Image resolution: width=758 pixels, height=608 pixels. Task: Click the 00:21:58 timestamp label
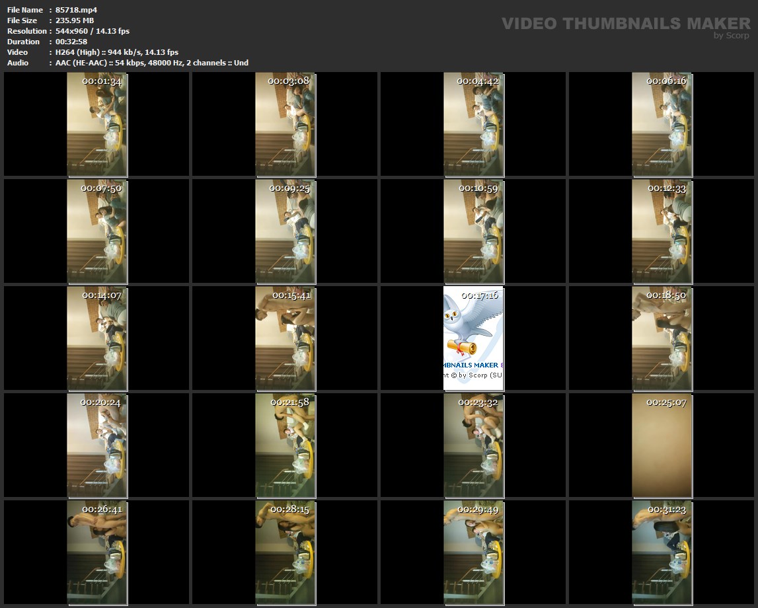click(289, 402)
